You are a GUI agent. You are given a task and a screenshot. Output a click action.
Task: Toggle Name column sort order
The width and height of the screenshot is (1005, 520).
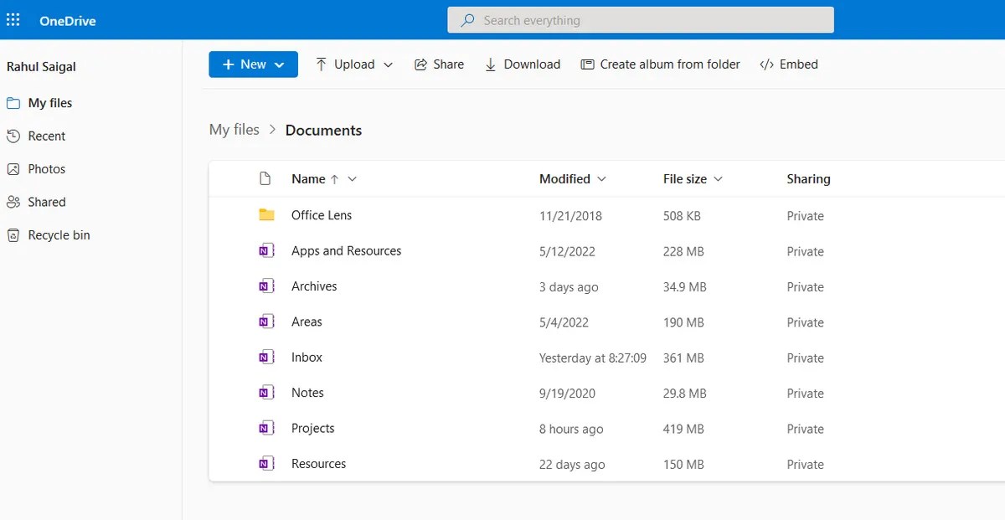(x=337, y=178)
